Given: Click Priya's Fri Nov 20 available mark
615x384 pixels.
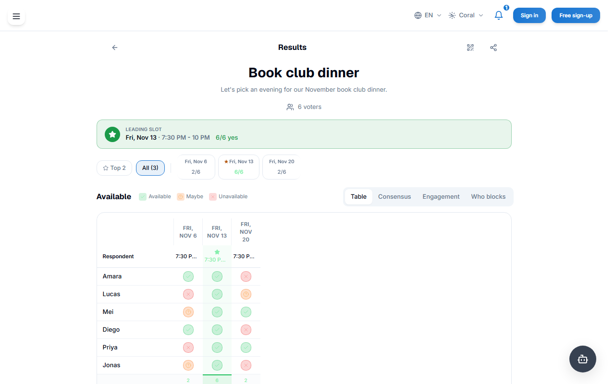Looking at the screenshot, I should pyautogui.click(x=246, y=348).
